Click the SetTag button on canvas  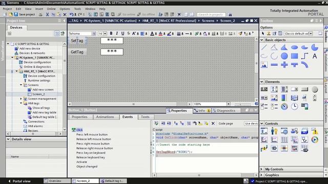[77, 41]
